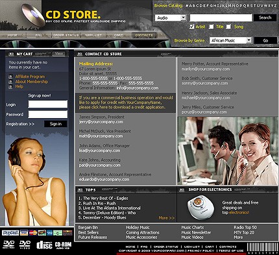This screenshot has width=279, height=255.
Task: Click the icon beside Help link
Action: click(x=10, y=86)
